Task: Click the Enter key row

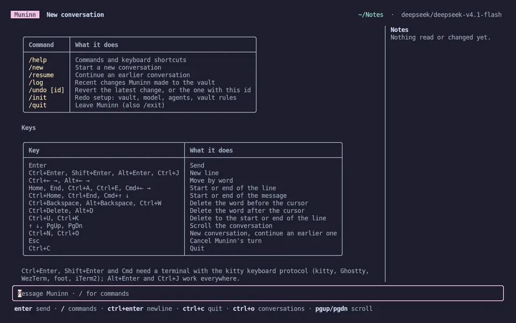Action: click(38, 165)
